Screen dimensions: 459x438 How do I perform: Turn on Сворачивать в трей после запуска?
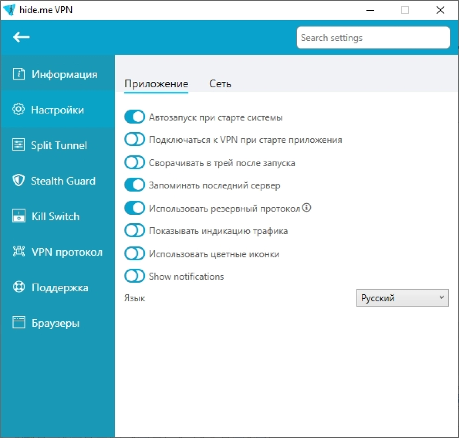coord(134,162)
